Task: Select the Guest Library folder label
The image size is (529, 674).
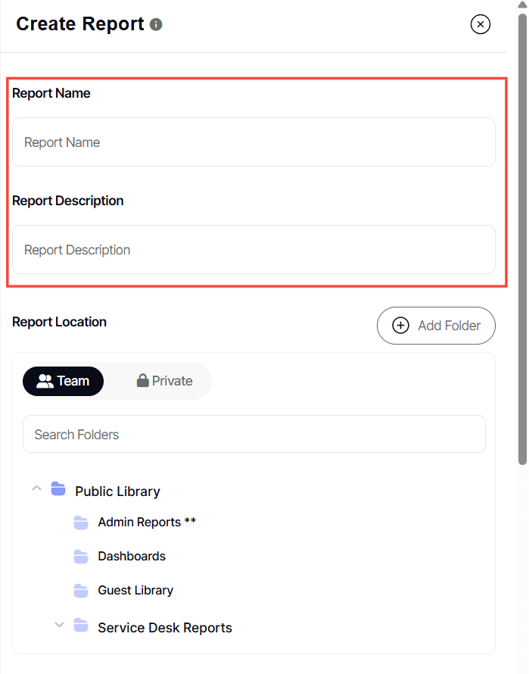Action: point(135,591)
